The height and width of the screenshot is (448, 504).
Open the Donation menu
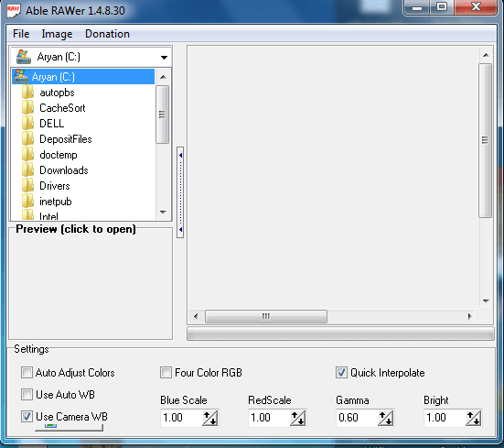click(107, 34)
